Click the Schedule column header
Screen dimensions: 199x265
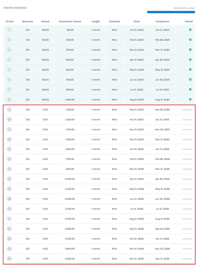point(114,21)
